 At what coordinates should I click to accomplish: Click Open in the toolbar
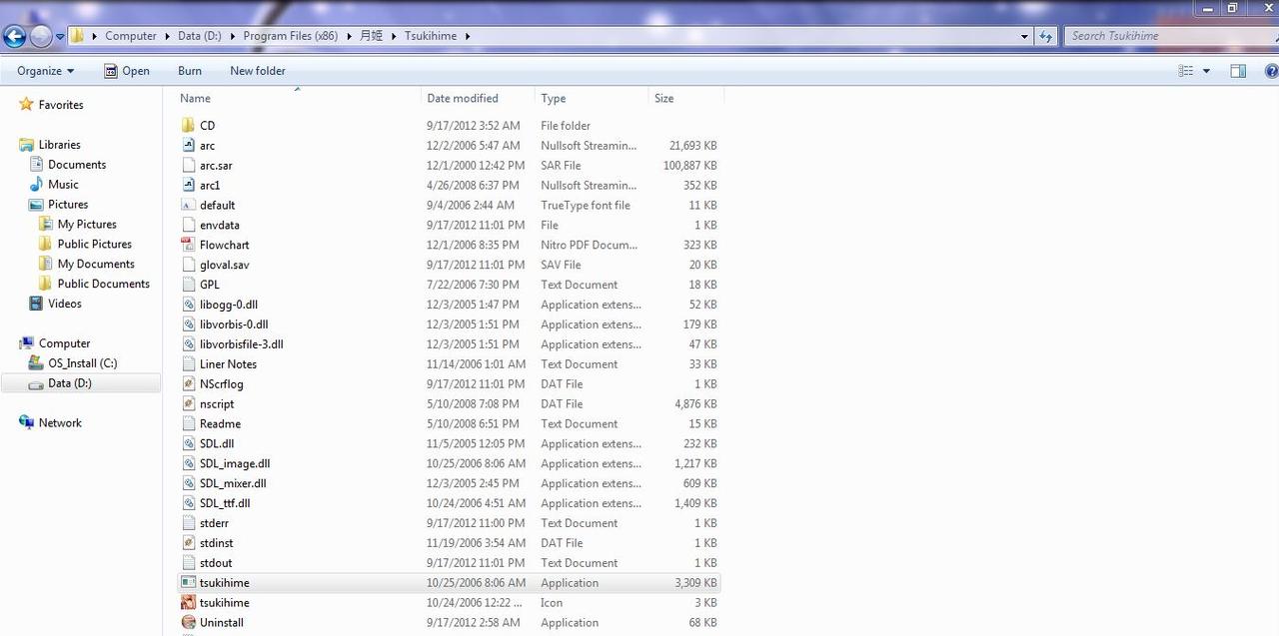[x=127, y=71]
